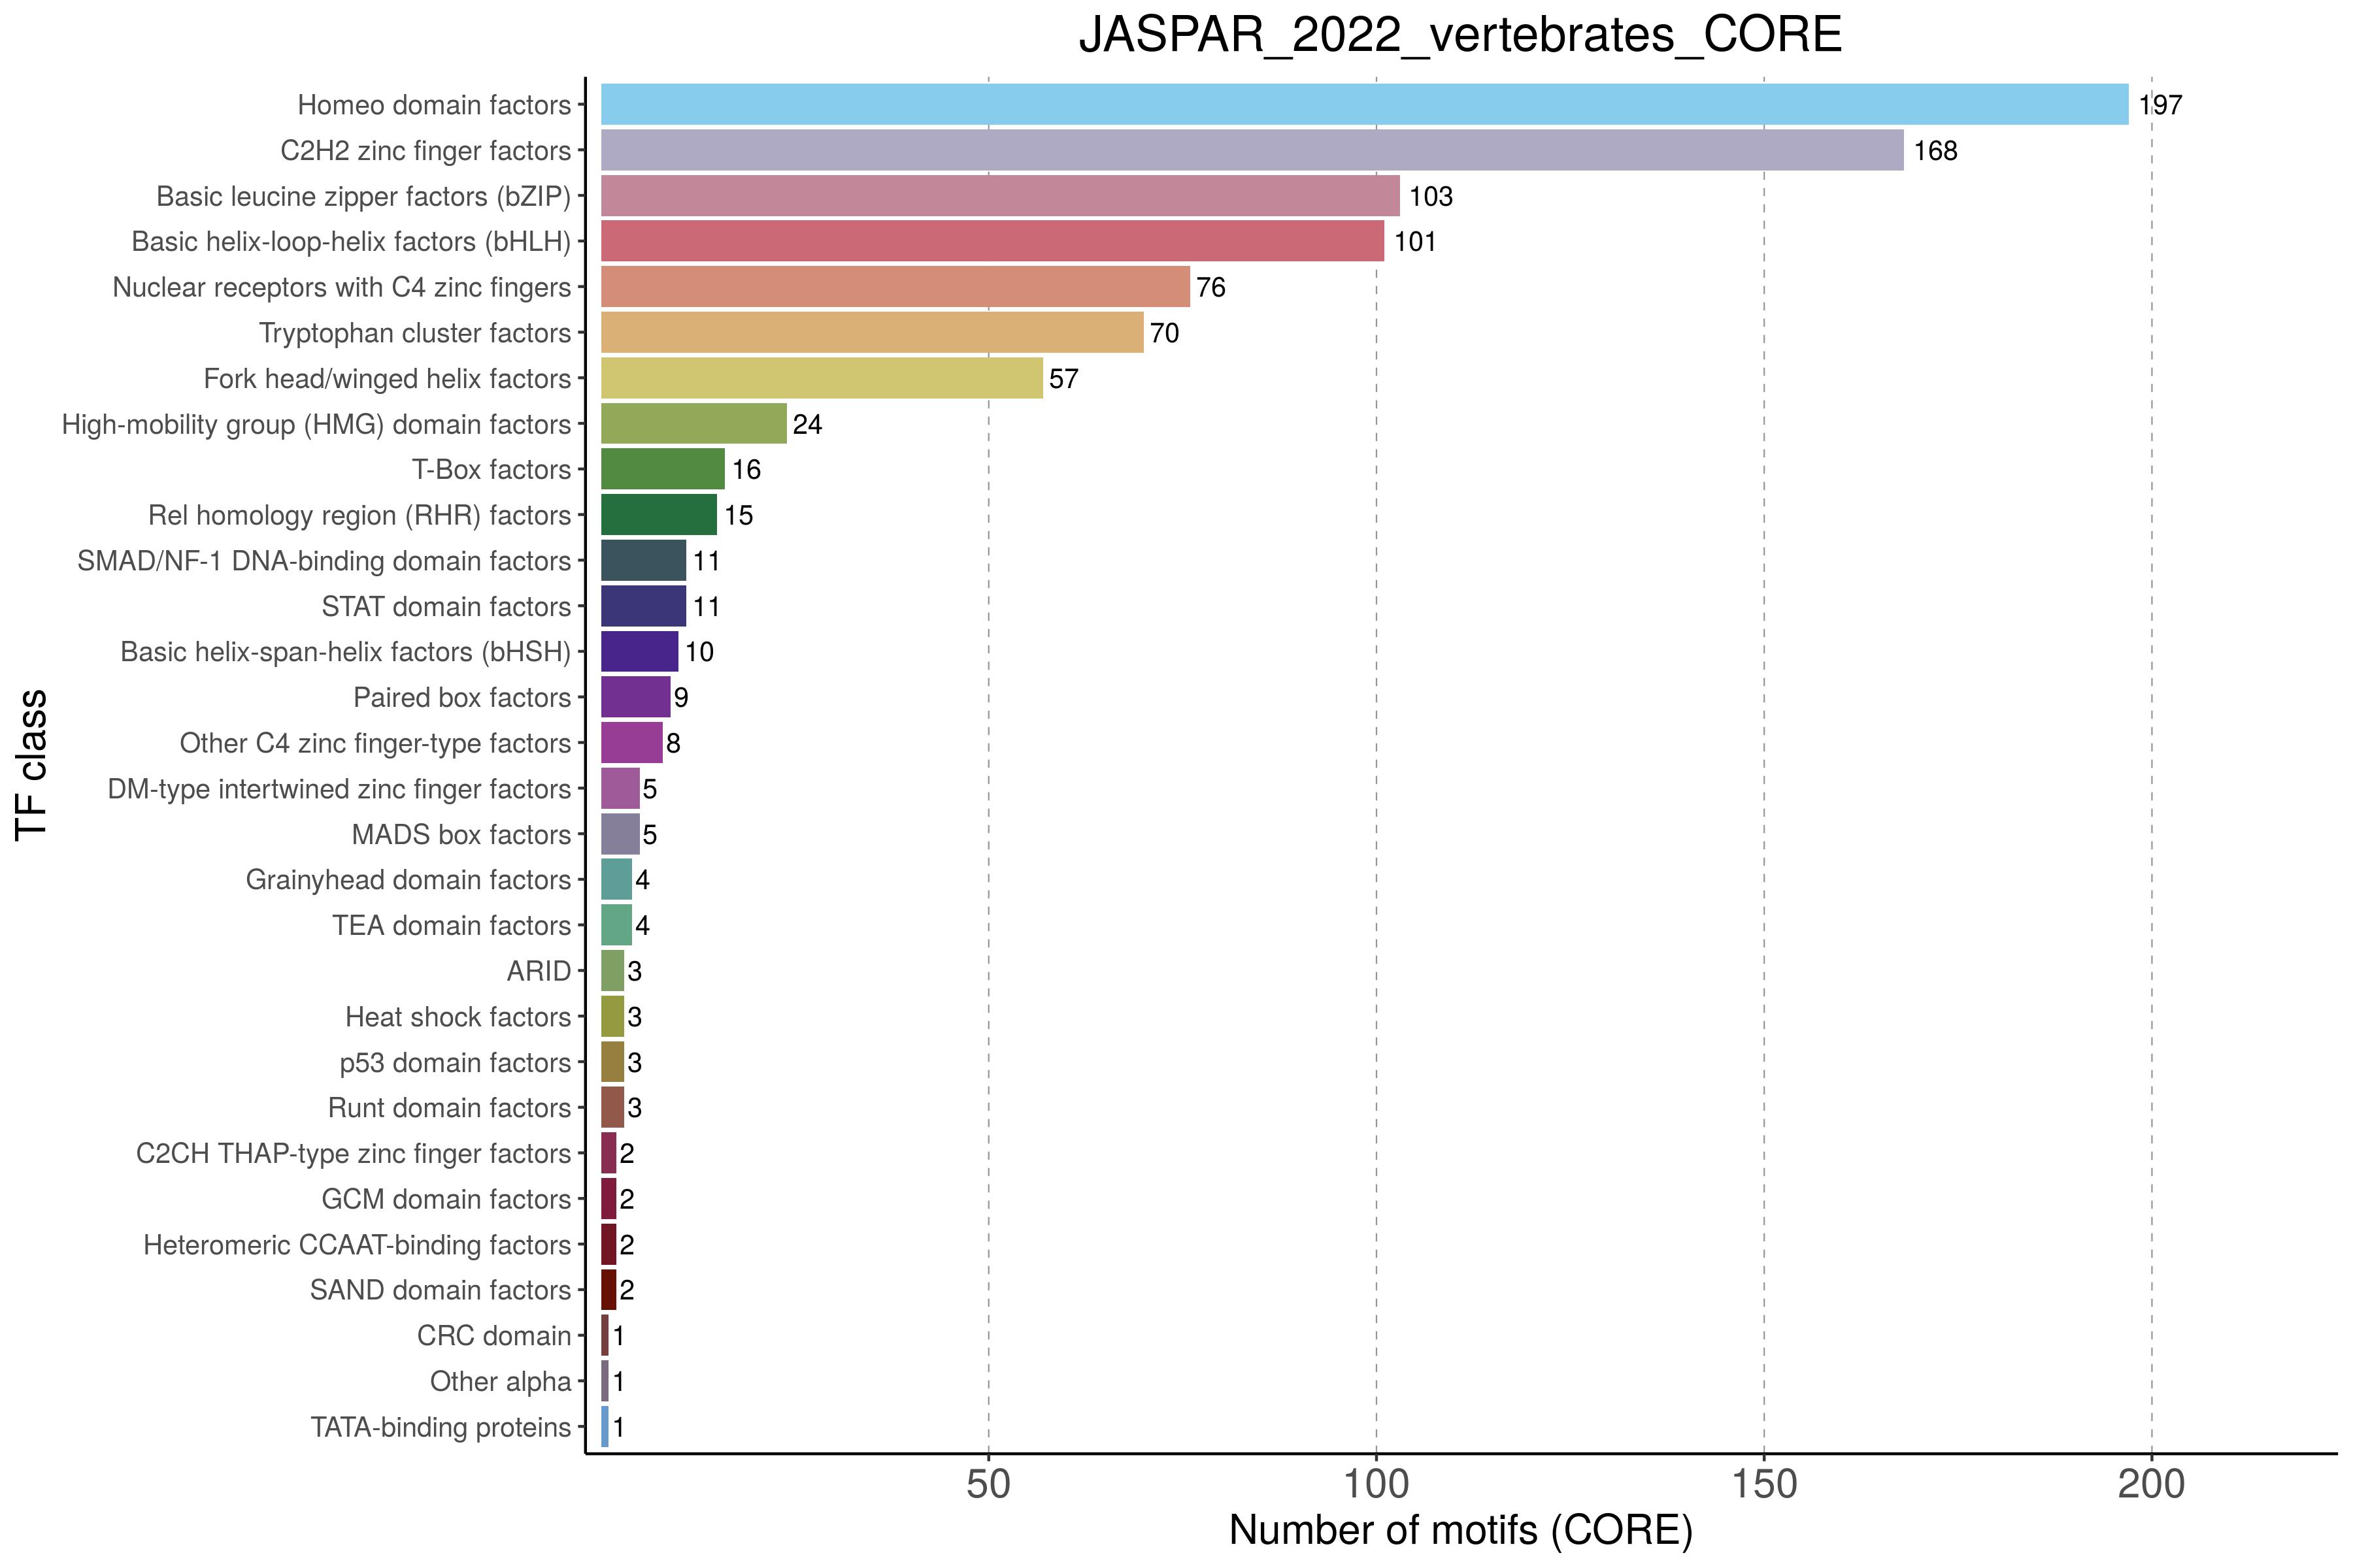Click the mauve bZIP bar
The image size is (2353, 1568).
(1001, 195)
